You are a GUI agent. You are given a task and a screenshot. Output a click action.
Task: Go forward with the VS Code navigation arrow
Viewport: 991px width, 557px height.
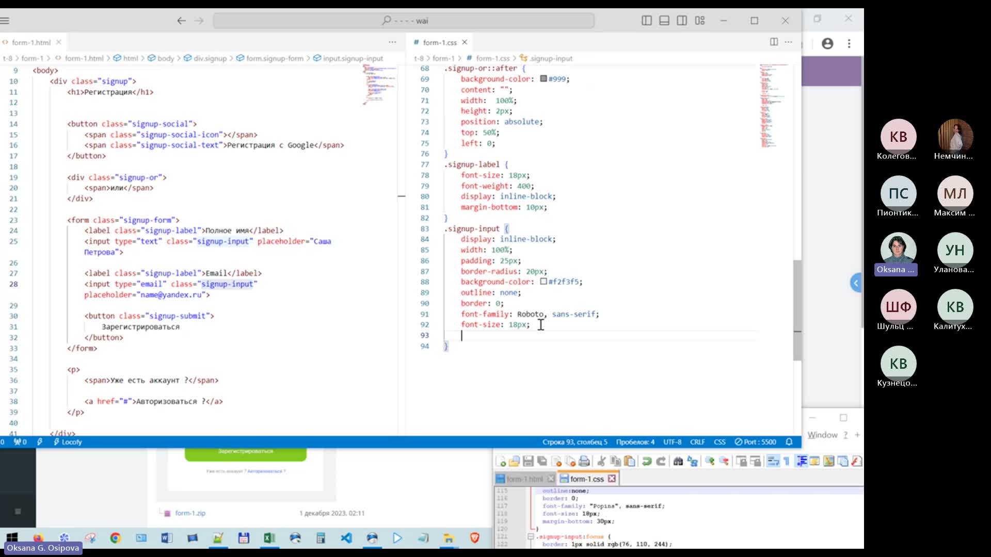point(199,21)
